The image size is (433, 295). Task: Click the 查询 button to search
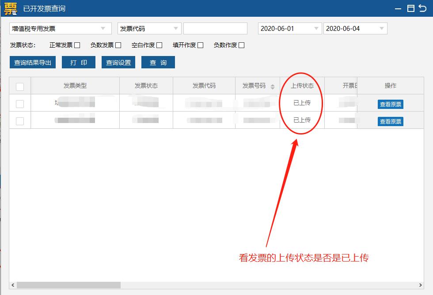(x=157, y=62)
